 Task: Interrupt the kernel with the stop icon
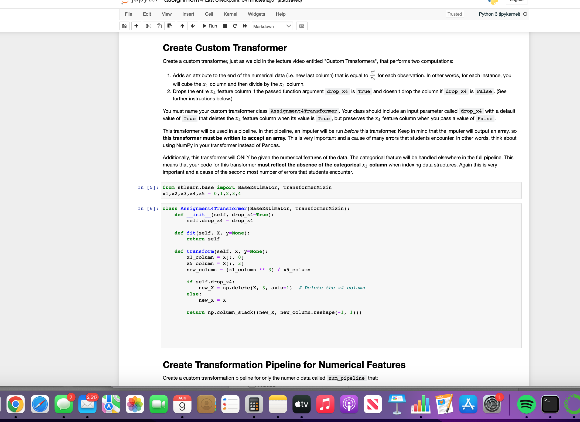click(225, 26)
